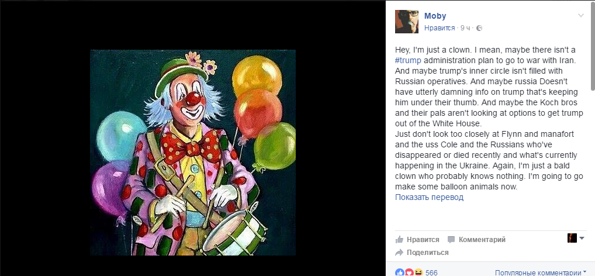
Task: Click the blue Like reaction icon
Action: point(400,272)
